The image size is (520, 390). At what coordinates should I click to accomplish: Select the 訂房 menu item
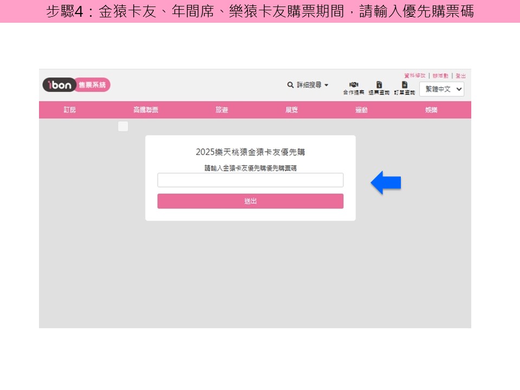[70, 110]
